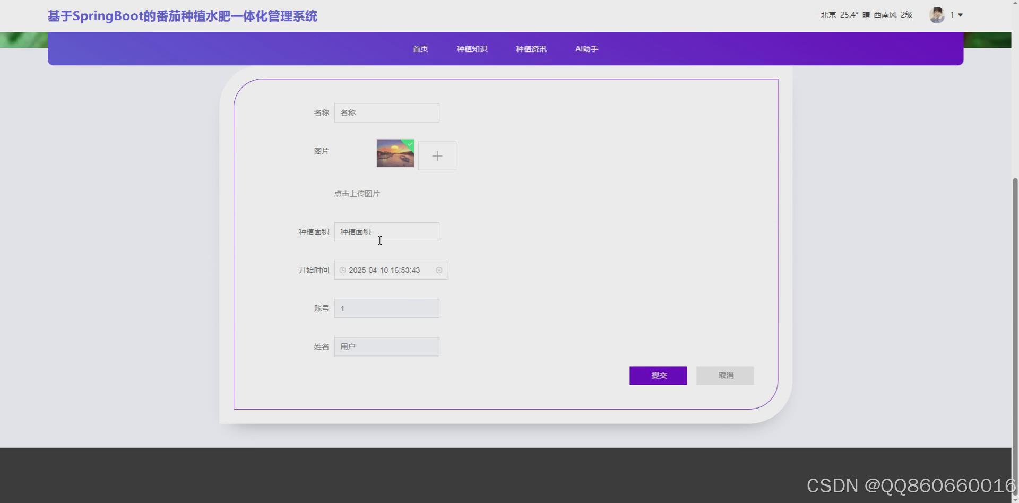This screenshot has height=503, width=1019.
Task: Click the 点击上传图片 hint text
Action: pos(357,194)
